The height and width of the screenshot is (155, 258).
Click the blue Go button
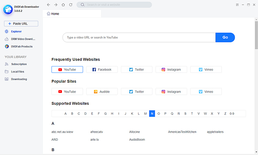(225, 37)
